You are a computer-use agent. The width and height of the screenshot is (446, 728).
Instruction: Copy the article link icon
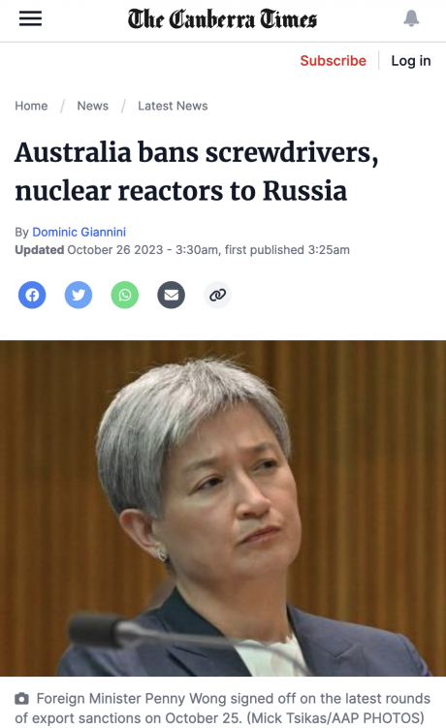tap(218, 295)
